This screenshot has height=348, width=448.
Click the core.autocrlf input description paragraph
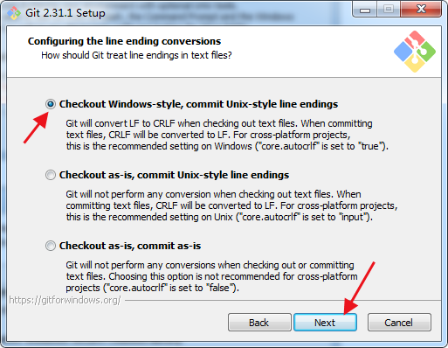pyautogui.click(x=231, y=205)
